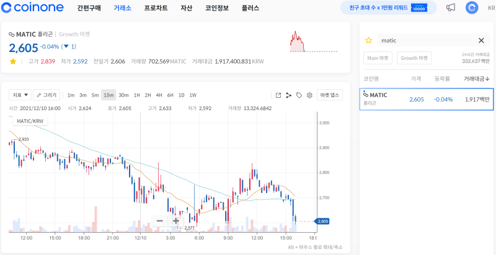Sort list by 거래대금 column
Screen dimensions: 496x255
[x=477, y=79]
